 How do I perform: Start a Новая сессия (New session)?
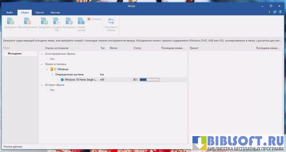pyautogui.click(x=81, y=22)
